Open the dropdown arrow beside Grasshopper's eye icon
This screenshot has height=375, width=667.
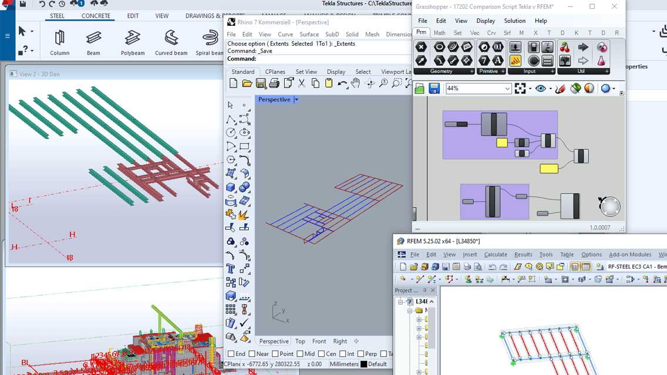pos(550,89)
